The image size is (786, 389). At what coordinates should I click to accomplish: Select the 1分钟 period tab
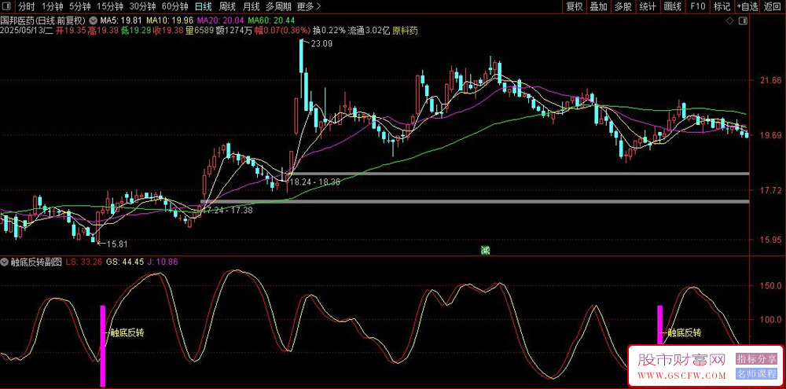coord(52,6)
